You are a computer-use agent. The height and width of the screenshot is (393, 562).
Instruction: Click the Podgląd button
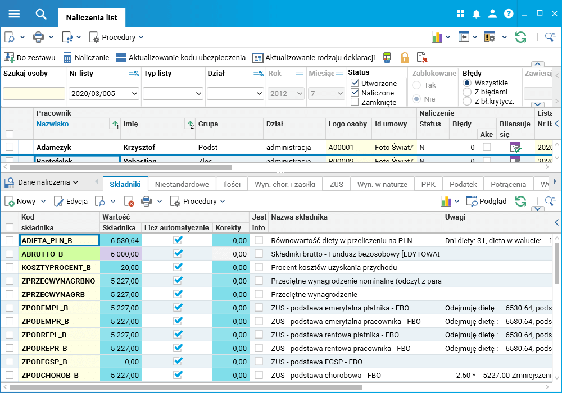point(487,201)
